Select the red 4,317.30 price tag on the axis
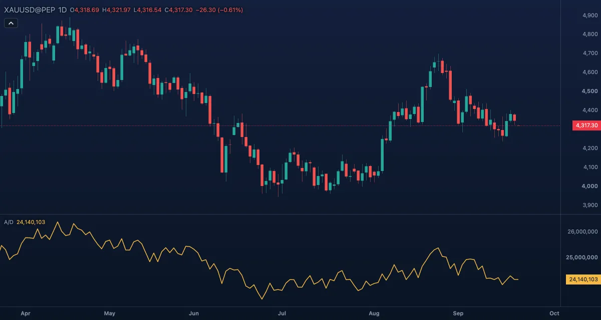 tap(586, 125)
